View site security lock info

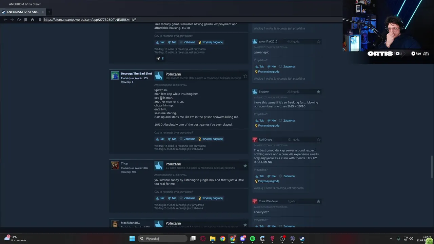tap(40, 20)
